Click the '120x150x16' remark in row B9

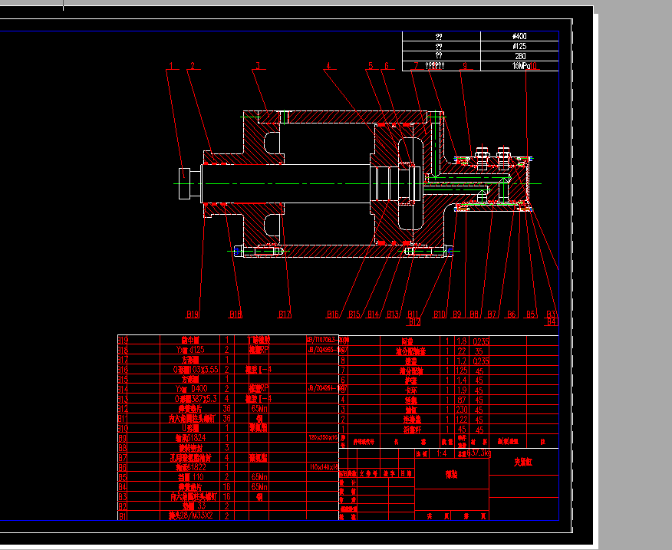click(323, 438)
